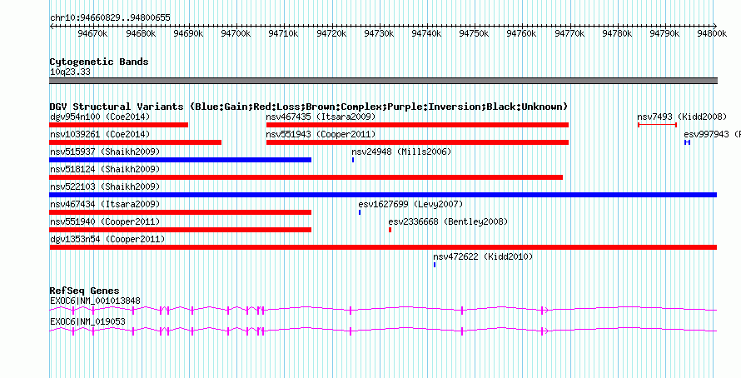Click the nsv24948 (Mills2006) label
Viewport: 741px width, 378px height.
(401, 152)
